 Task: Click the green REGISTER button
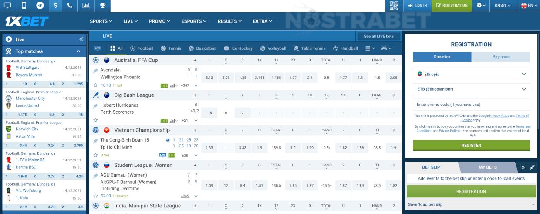[x=471, y=146]
